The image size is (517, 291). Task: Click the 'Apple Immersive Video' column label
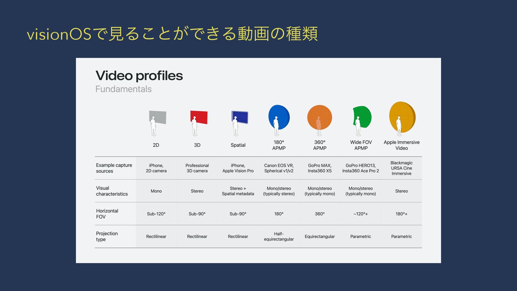[x=401, y=145]
